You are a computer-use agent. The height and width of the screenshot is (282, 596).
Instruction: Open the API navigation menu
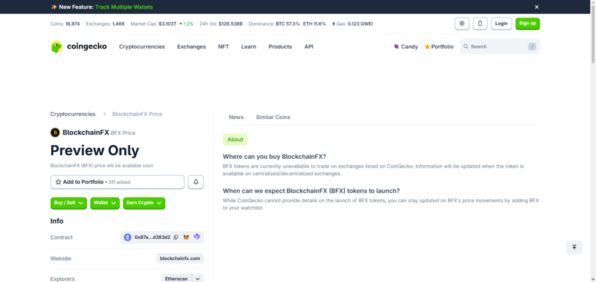coord(308,47)
